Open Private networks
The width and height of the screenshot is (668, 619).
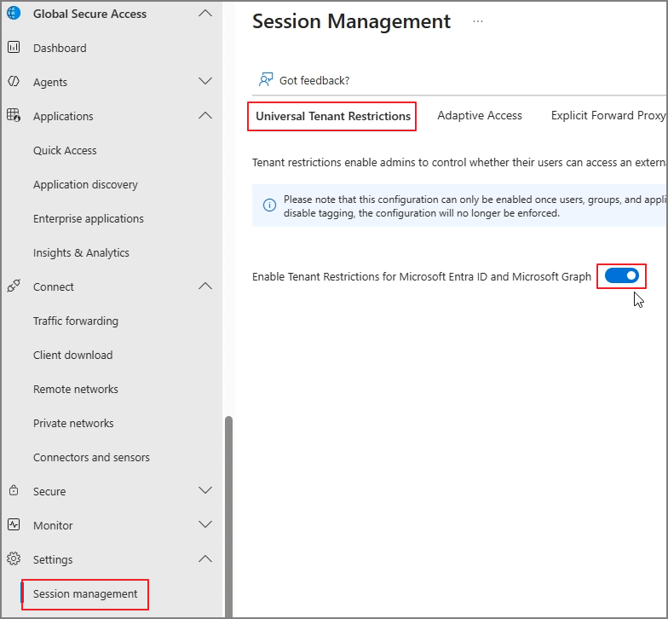coord(73,423)
